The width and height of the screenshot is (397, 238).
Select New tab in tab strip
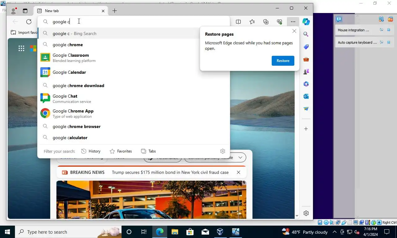(x=71, y=11)
